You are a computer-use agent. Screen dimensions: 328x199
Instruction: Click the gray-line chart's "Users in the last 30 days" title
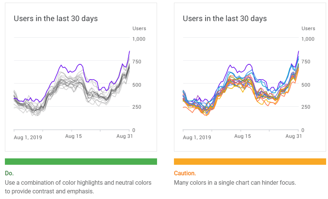56,18
